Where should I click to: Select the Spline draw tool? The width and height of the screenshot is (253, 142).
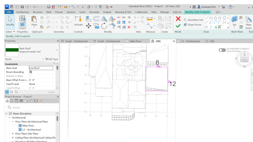224,22
